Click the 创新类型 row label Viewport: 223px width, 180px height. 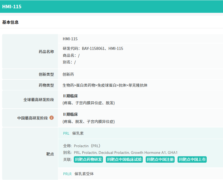coord(46,74)
